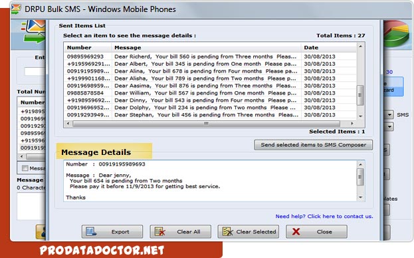Click the sent list's horizontal scrollbar thumb

(x=206, y=123)
